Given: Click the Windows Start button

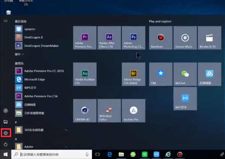Looking at the screenshot, I should pos(5,154).
